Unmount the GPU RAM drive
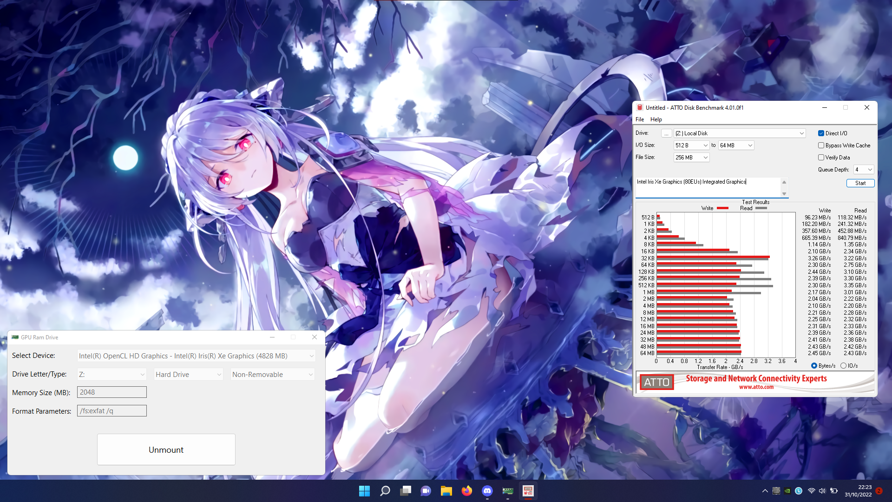 click(x=166, y=449)
